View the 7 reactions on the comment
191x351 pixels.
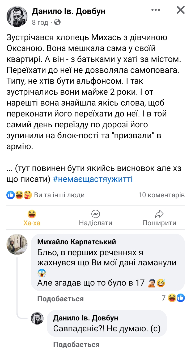click(x=173, y=298)
